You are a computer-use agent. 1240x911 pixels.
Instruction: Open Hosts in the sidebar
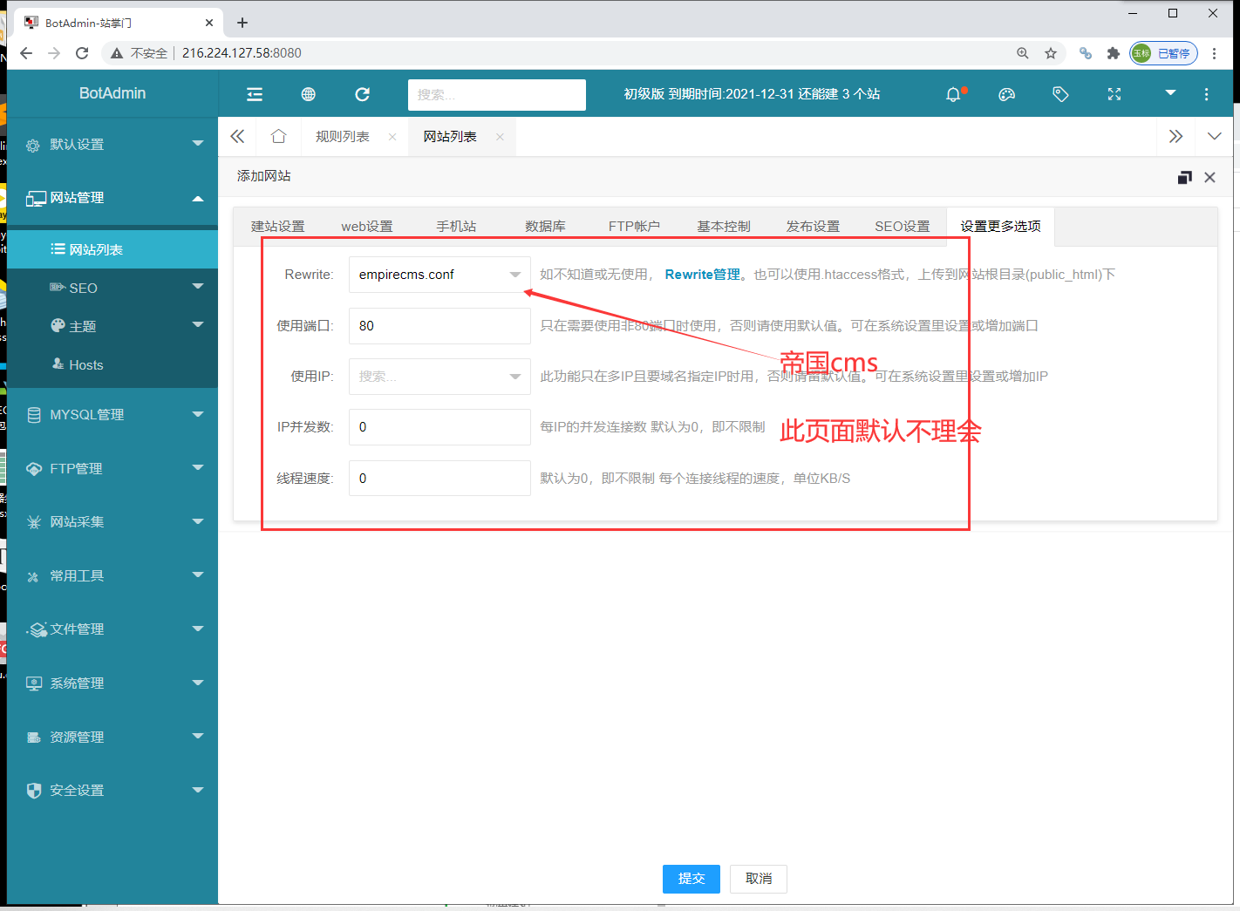click(x=112, y=364)
